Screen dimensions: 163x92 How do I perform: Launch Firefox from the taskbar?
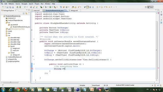click(x=25, y=90)
